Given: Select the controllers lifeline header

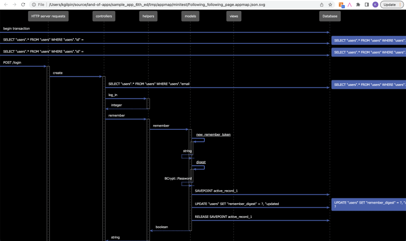Looking at the screenshot, I should point(104,16).
